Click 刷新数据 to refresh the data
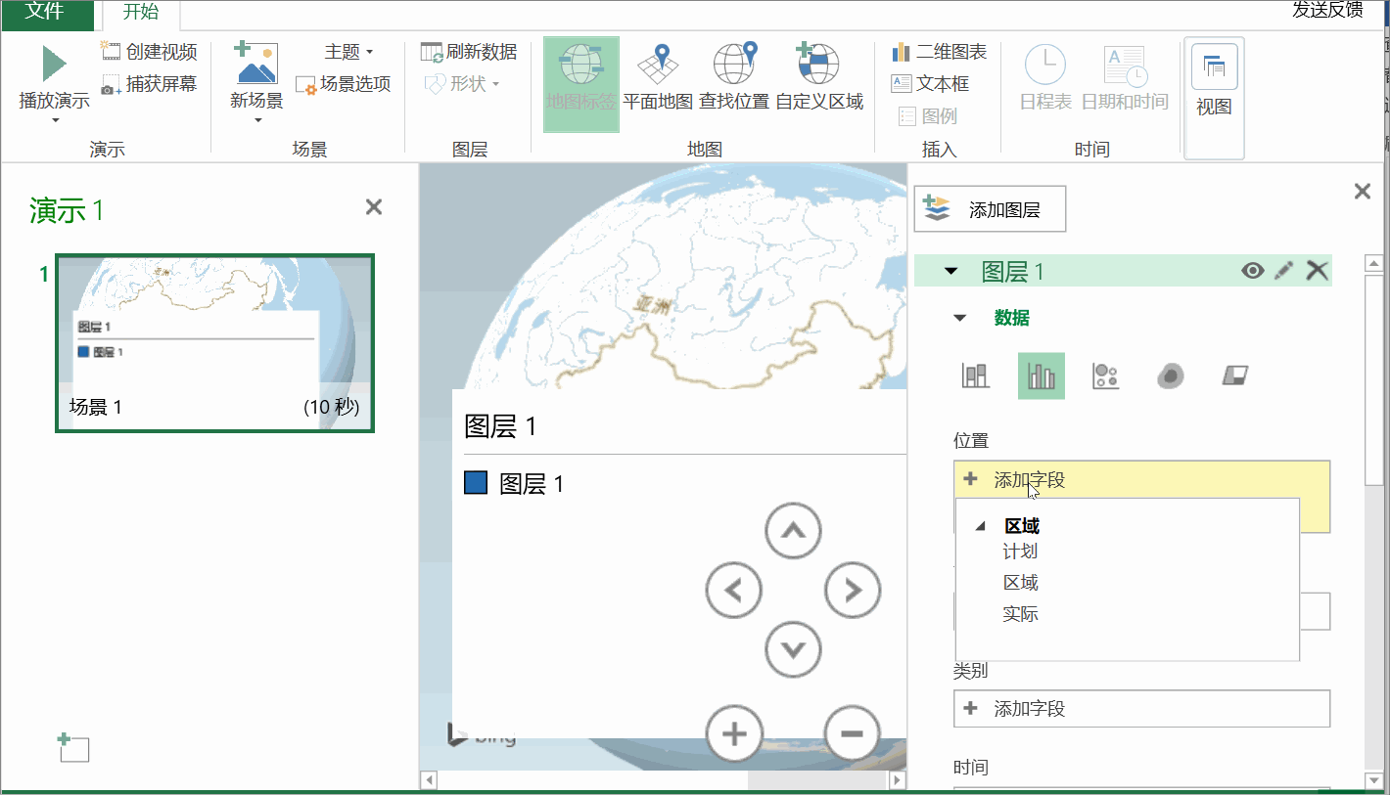The width and height of the screenshot is (1390, 795). pos(469,52)
